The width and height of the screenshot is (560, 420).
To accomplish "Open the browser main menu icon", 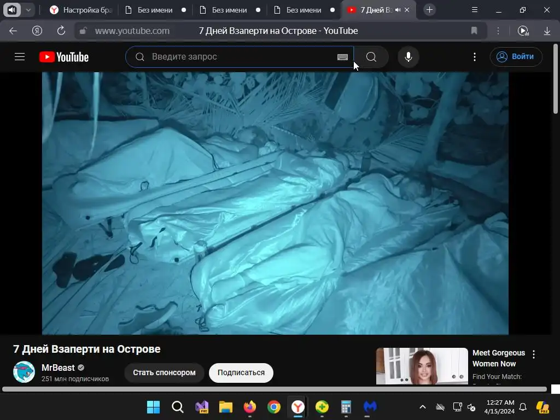I will pyautogui.click(x=475, y=10).
